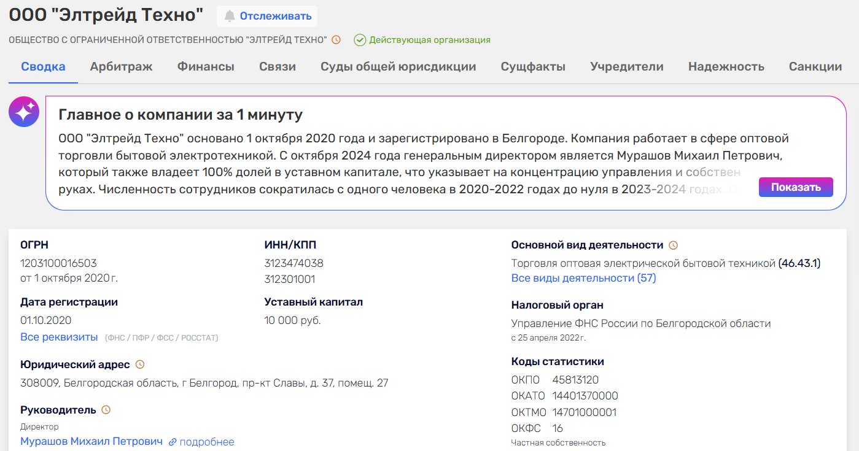Click the AI sparkles icon beside company summary
Screen dimensions: 859x451
(x=23, y=112)
